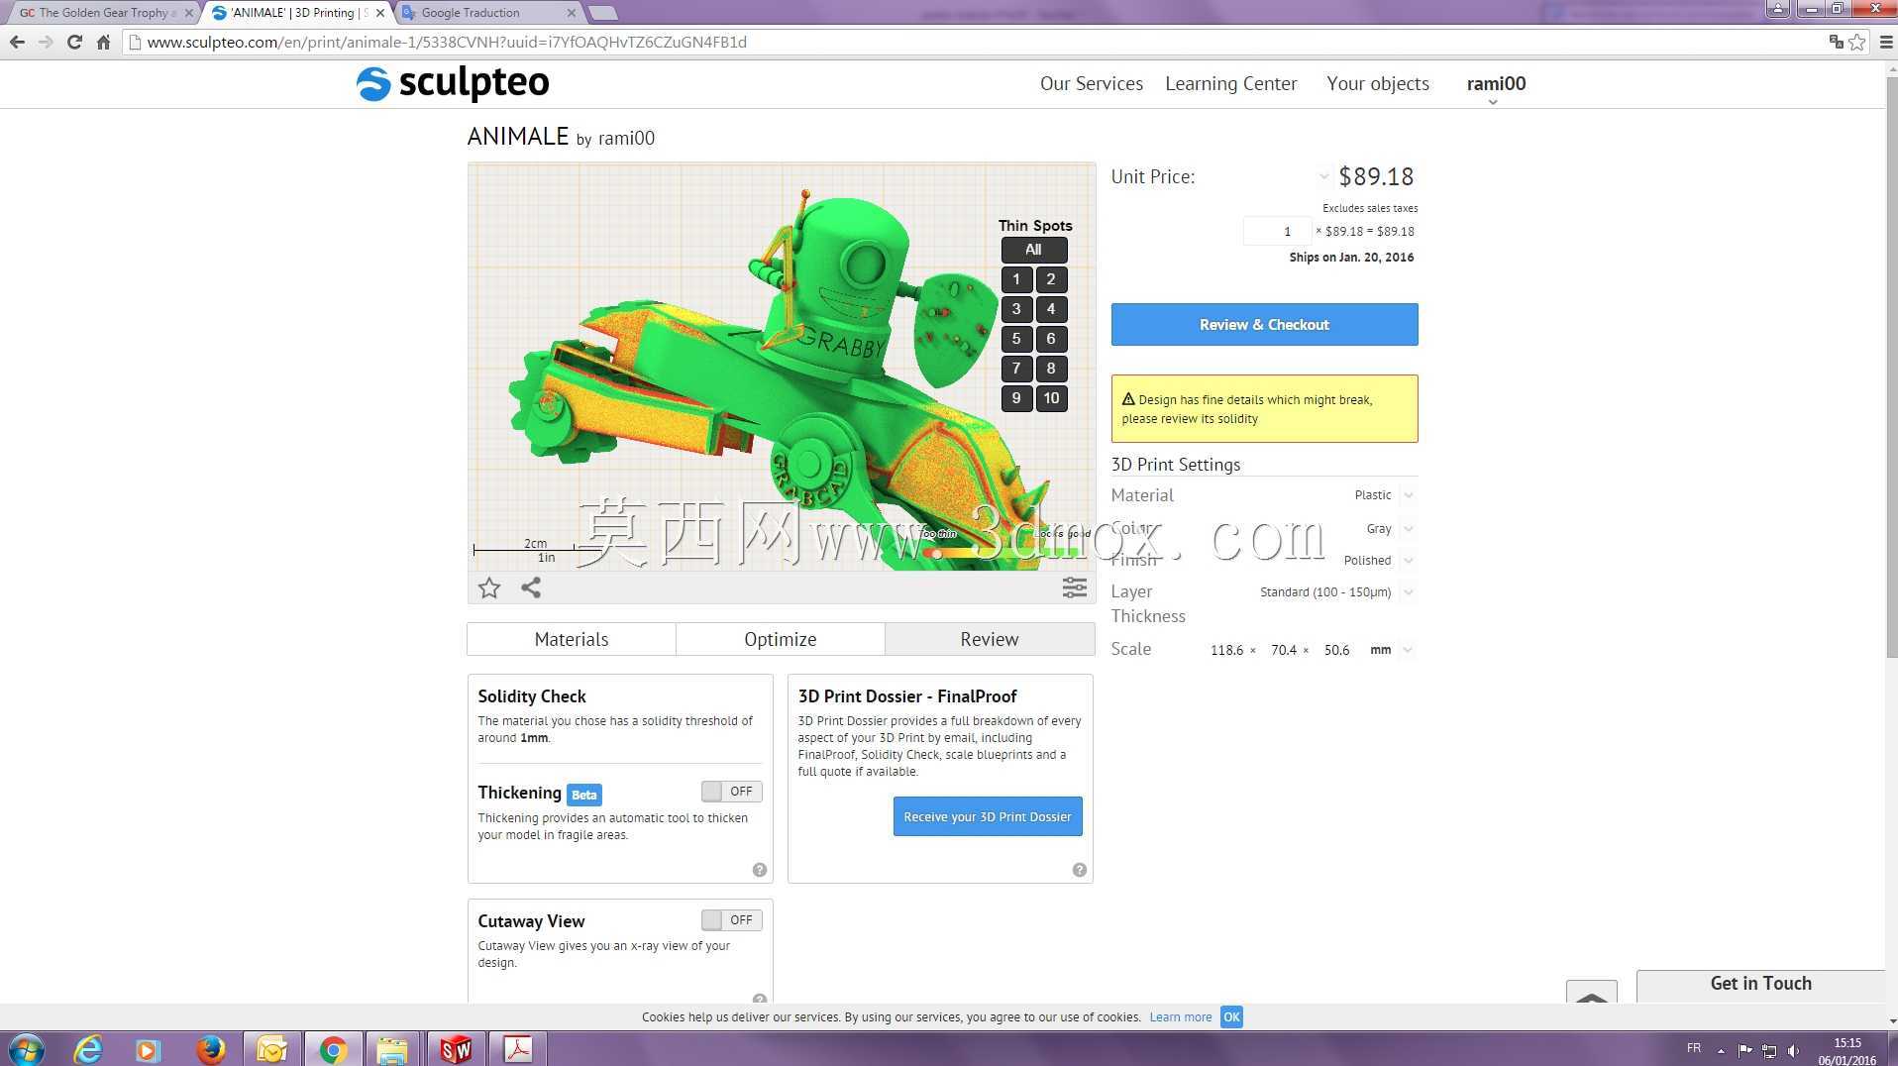This screenshot has height=1066, width=1898.
Task: Toggle the Thickening switch on
Action: 731,792
